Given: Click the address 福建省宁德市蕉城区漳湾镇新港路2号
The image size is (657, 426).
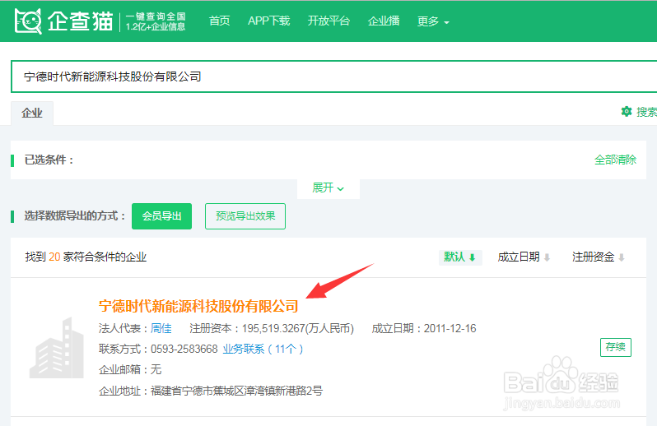Looking at the screenshot, I should 237,391.
